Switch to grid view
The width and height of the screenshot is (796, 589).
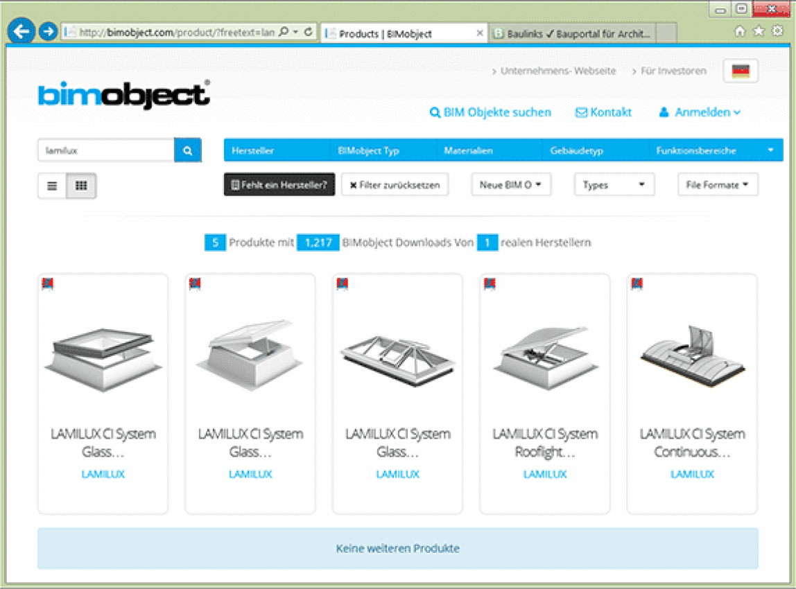[81, 186]
